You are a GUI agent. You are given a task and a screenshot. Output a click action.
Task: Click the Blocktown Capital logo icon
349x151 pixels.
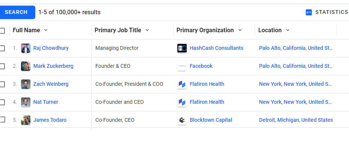182,120
